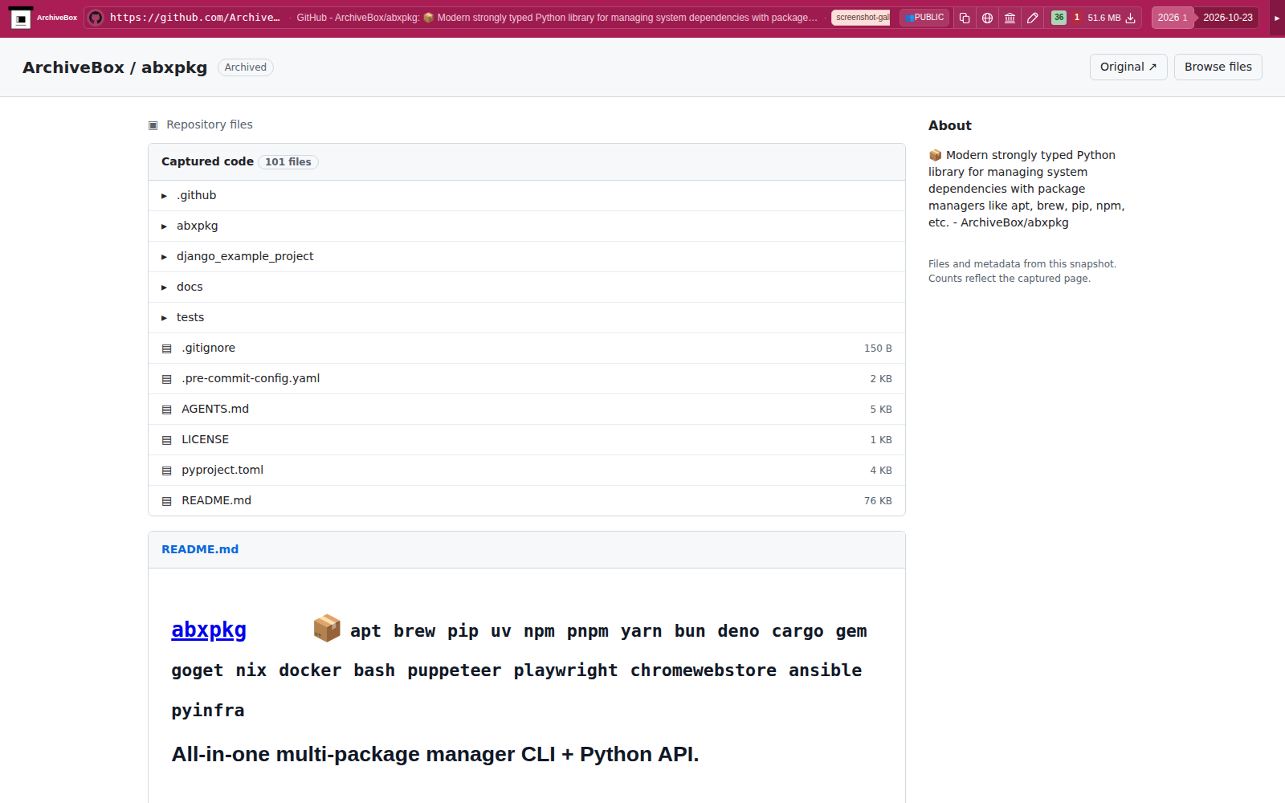Click the pencil edit icon
The height and width of the screenshot is (803, 1285).
tap(1033, 18)
